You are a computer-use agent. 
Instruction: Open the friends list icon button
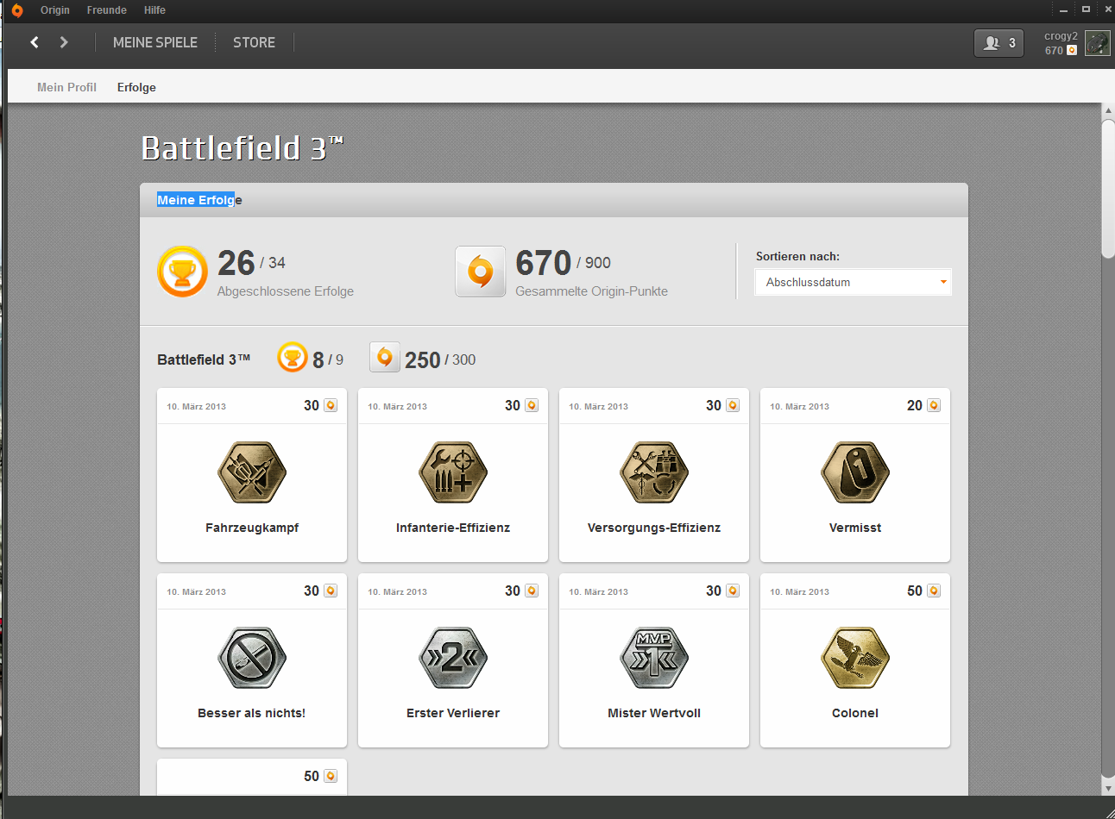pos(998,43)
